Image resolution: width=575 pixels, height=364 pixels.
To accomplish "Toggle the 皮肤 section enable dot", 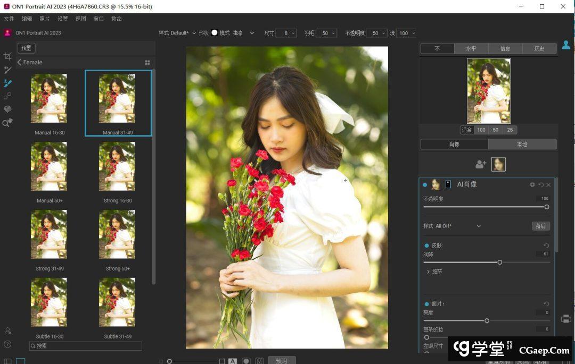I will pos(426,246).
